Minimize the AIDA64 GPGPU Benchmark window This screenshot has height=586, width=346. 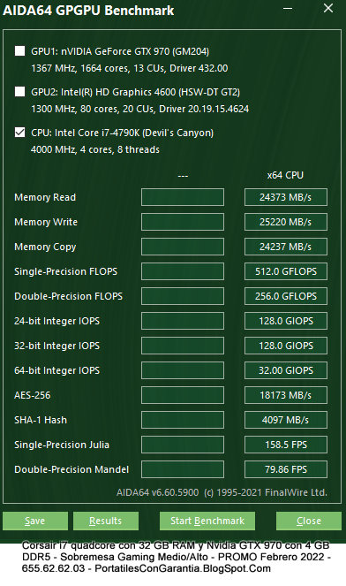288,8
